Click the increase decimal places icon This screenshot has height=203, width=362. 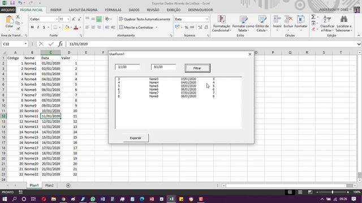pyautogui.click(x=200, y=28)
